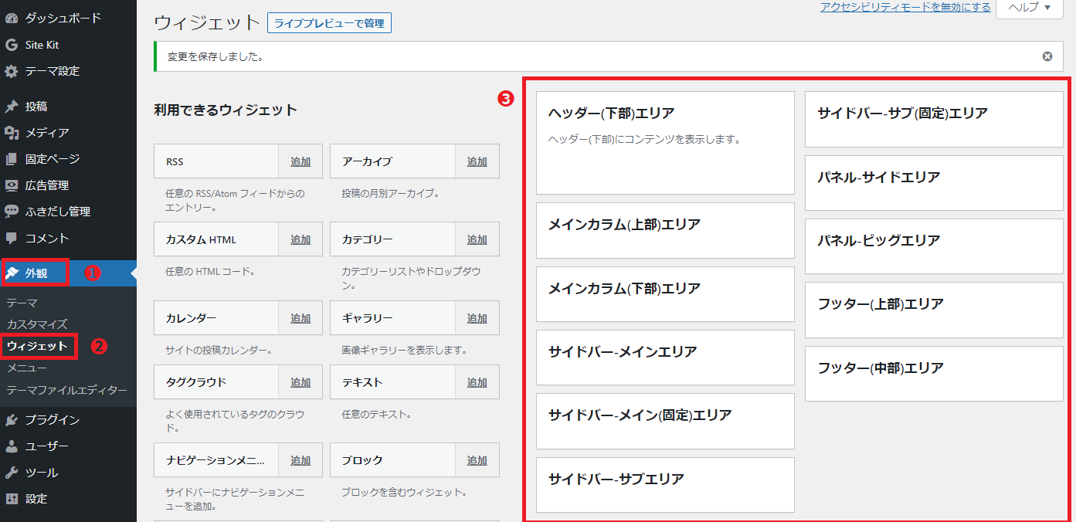Click the Tools wrench icon
Viewport: 1076px width, 522px height.
(12, 473)
